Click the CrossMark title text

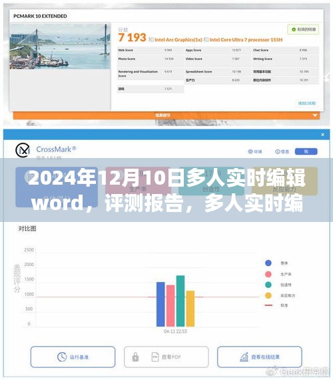click(x=56, y=149)
